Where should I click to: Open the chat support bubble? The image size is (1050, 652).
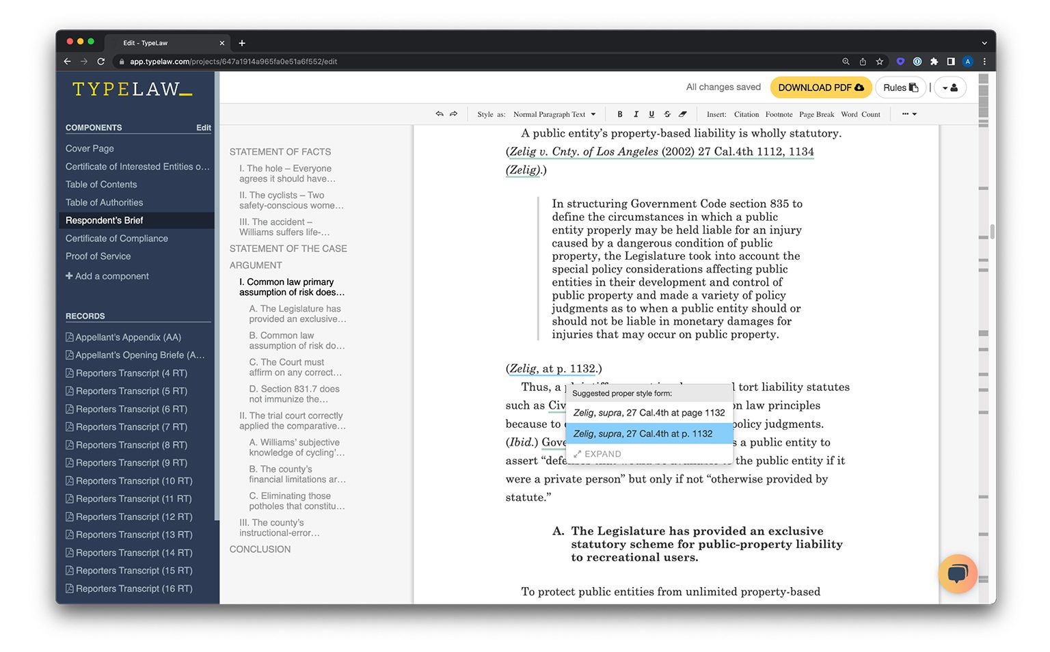pyautogui.click(x=957, y=573)
